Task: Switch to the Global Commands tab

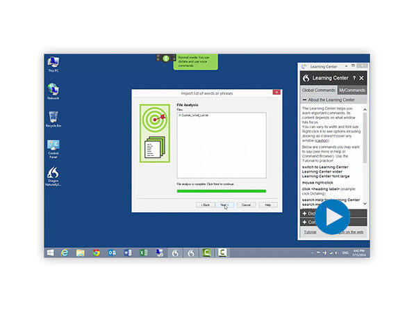Action: (x=319, y=90)
